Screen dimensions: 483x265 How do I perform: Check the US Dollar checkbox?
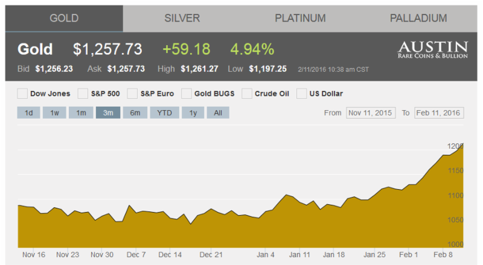pyautogui.click(x=301, y=93)
